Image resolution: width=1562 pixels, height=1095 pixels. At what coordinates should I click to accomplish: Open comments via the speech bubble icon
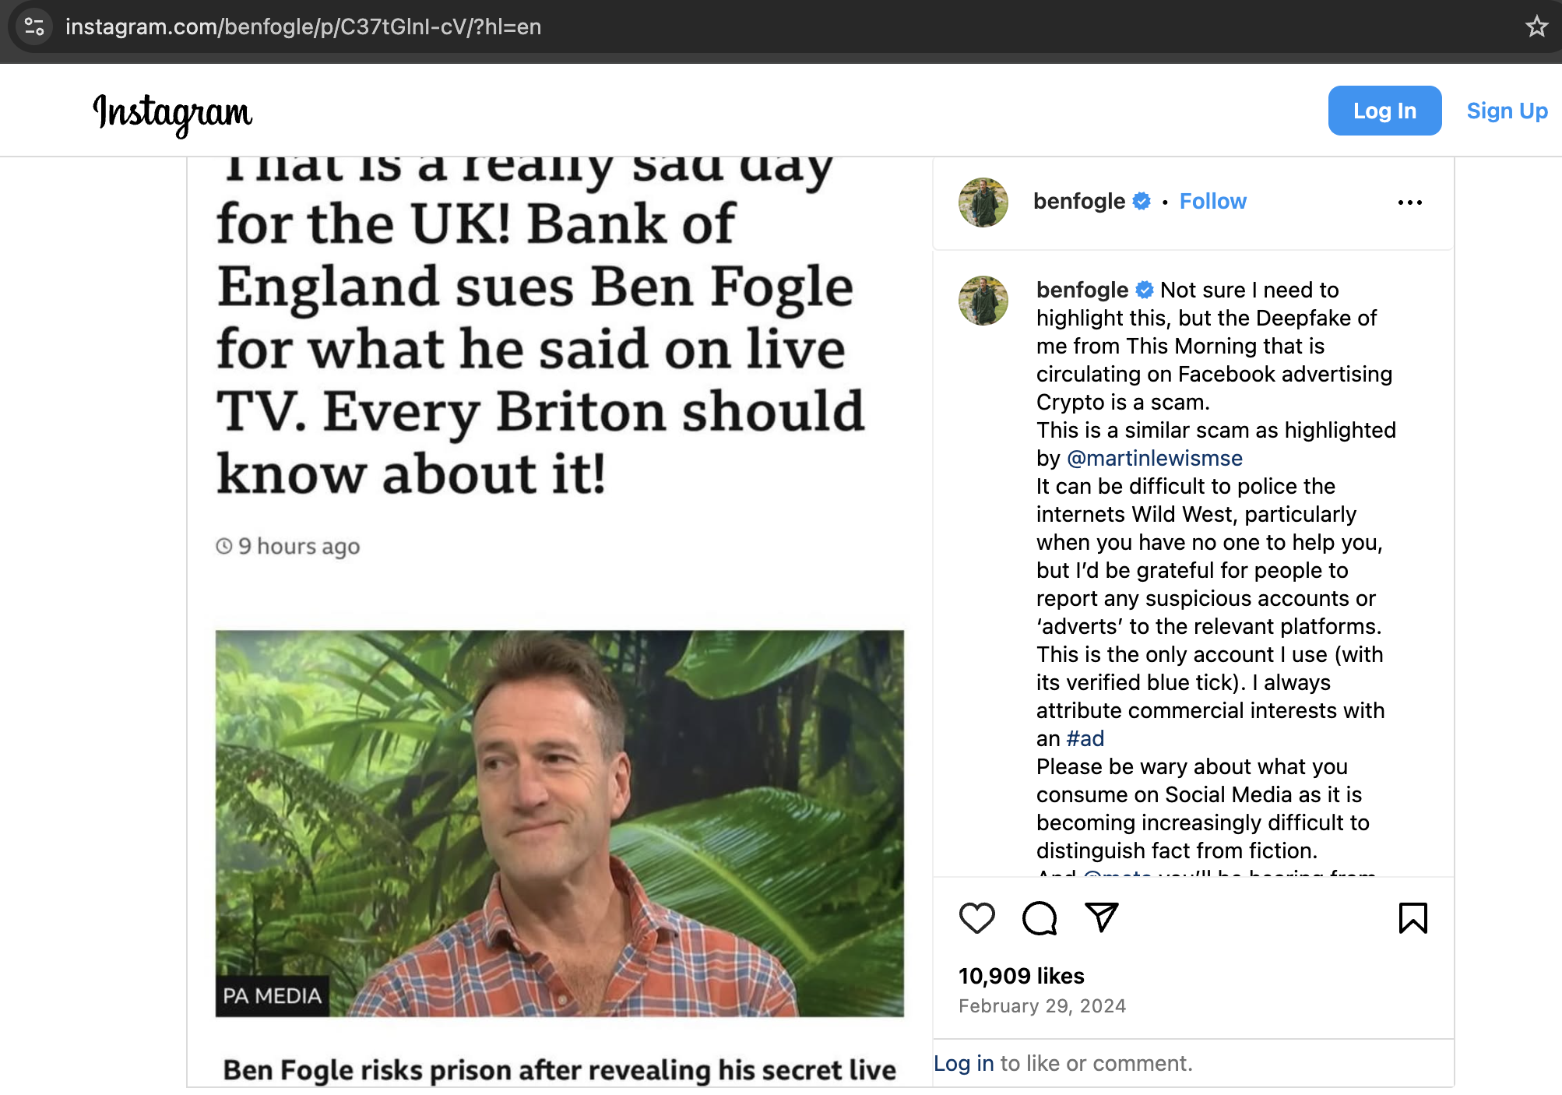click(x=1040, y=919)
